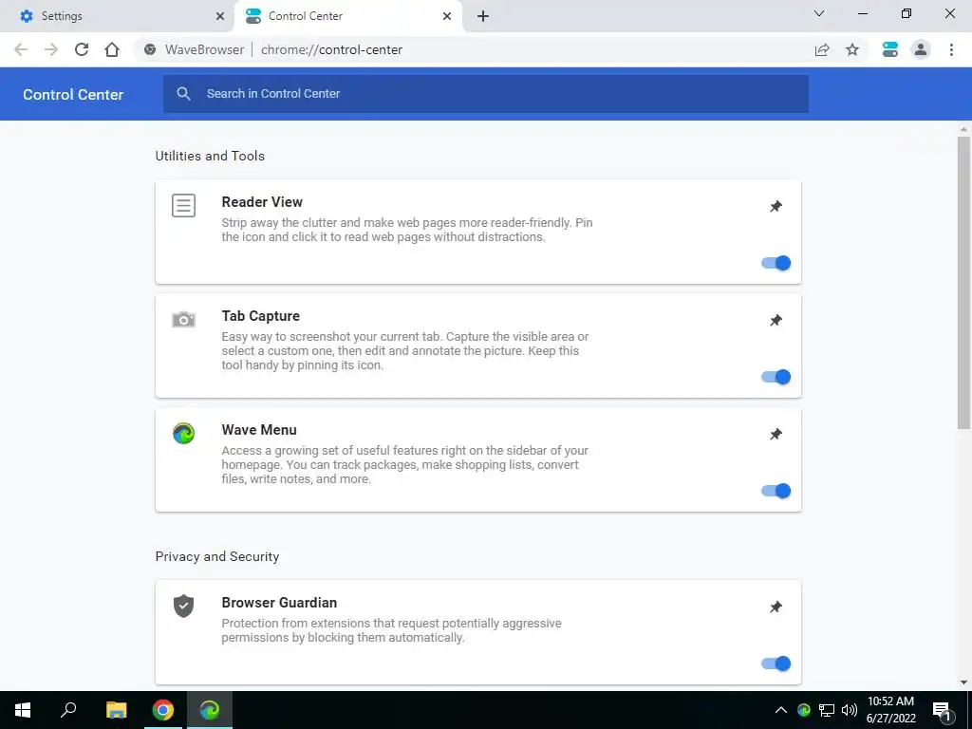Click the Browser Guardian heading

[279, 603]
